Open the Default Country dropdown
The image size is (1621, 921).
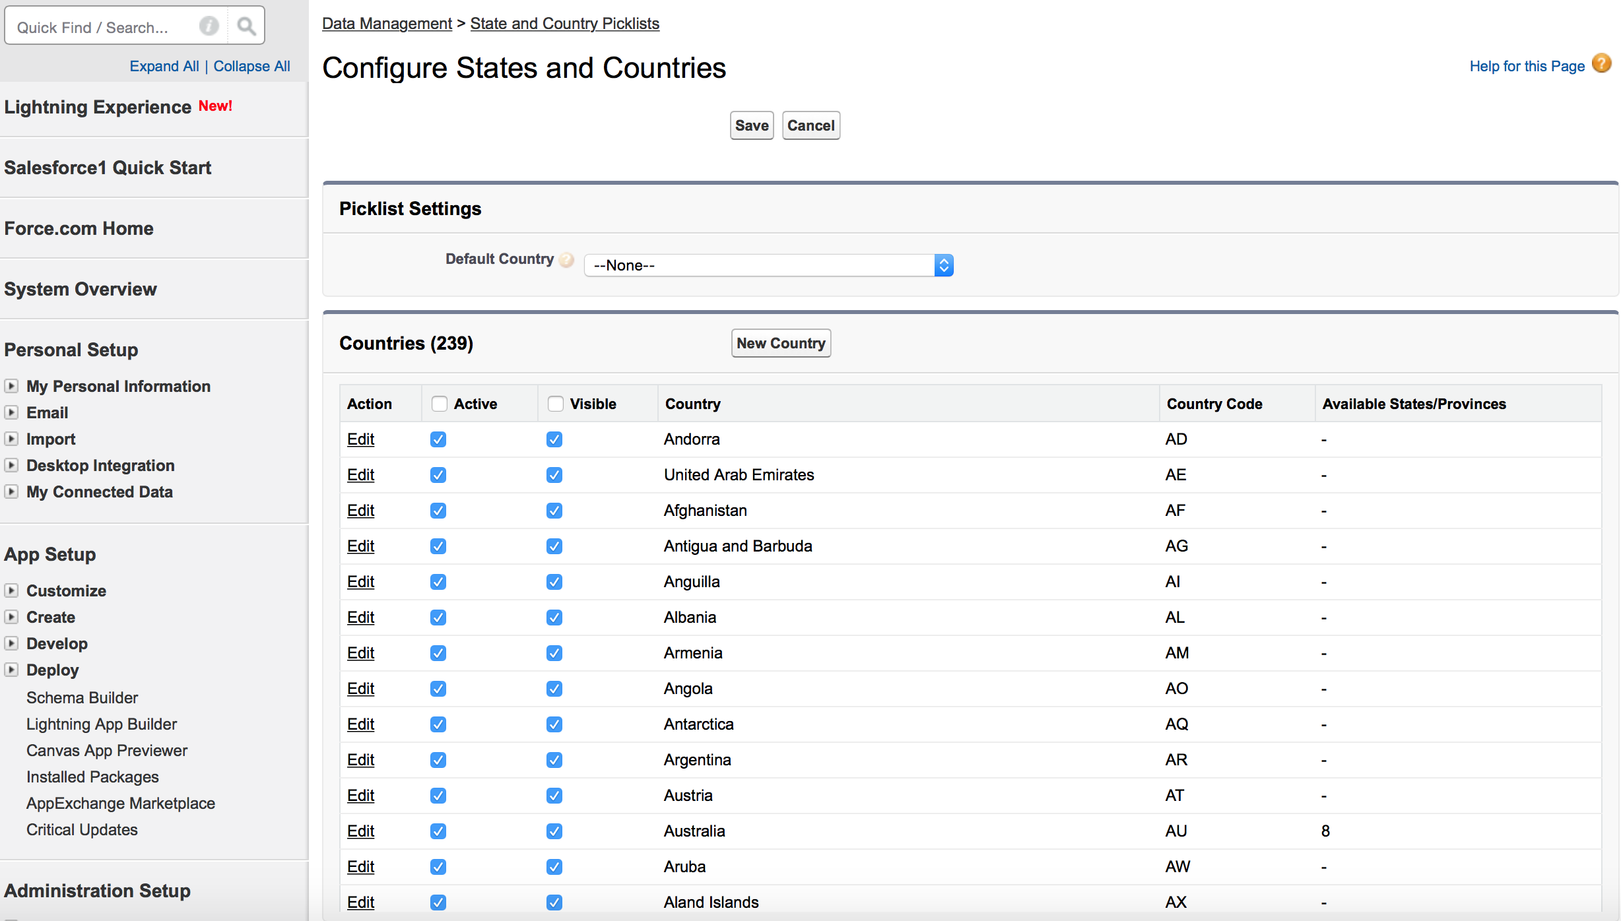(x=768, y=265)
